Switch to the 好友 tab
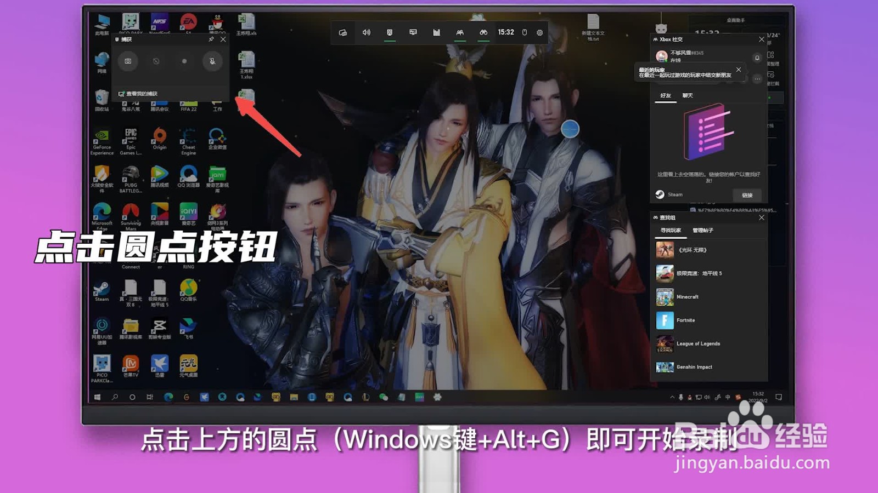878x493 pixels. (666, 95)
